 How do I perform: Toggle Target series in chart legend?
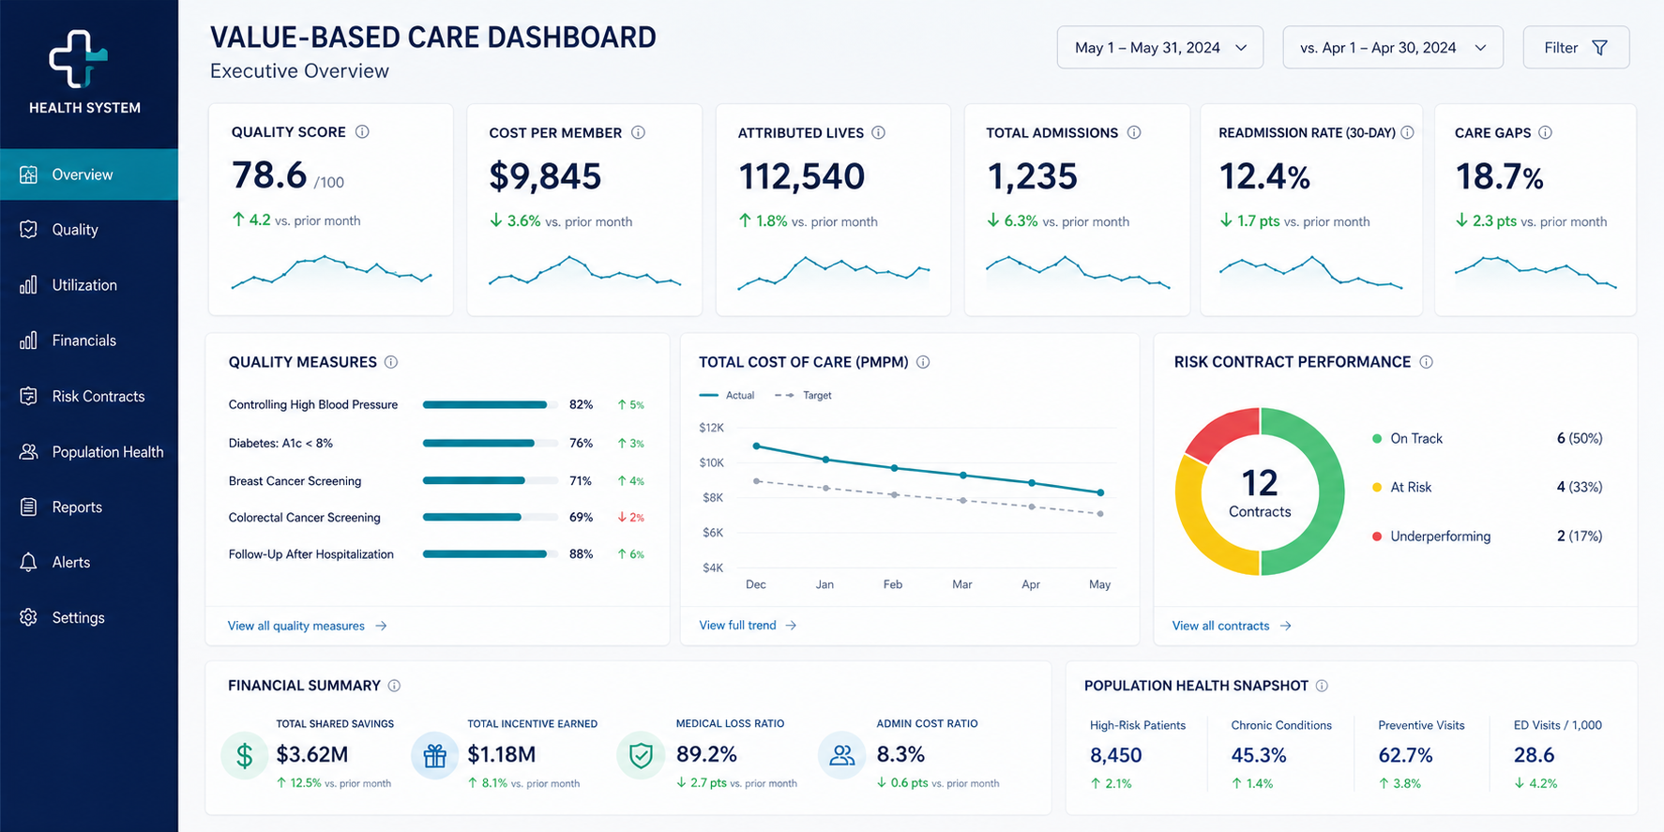804,395
